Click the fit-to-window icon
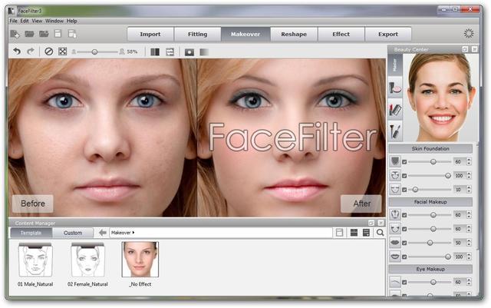 click(x=63, y=51)
